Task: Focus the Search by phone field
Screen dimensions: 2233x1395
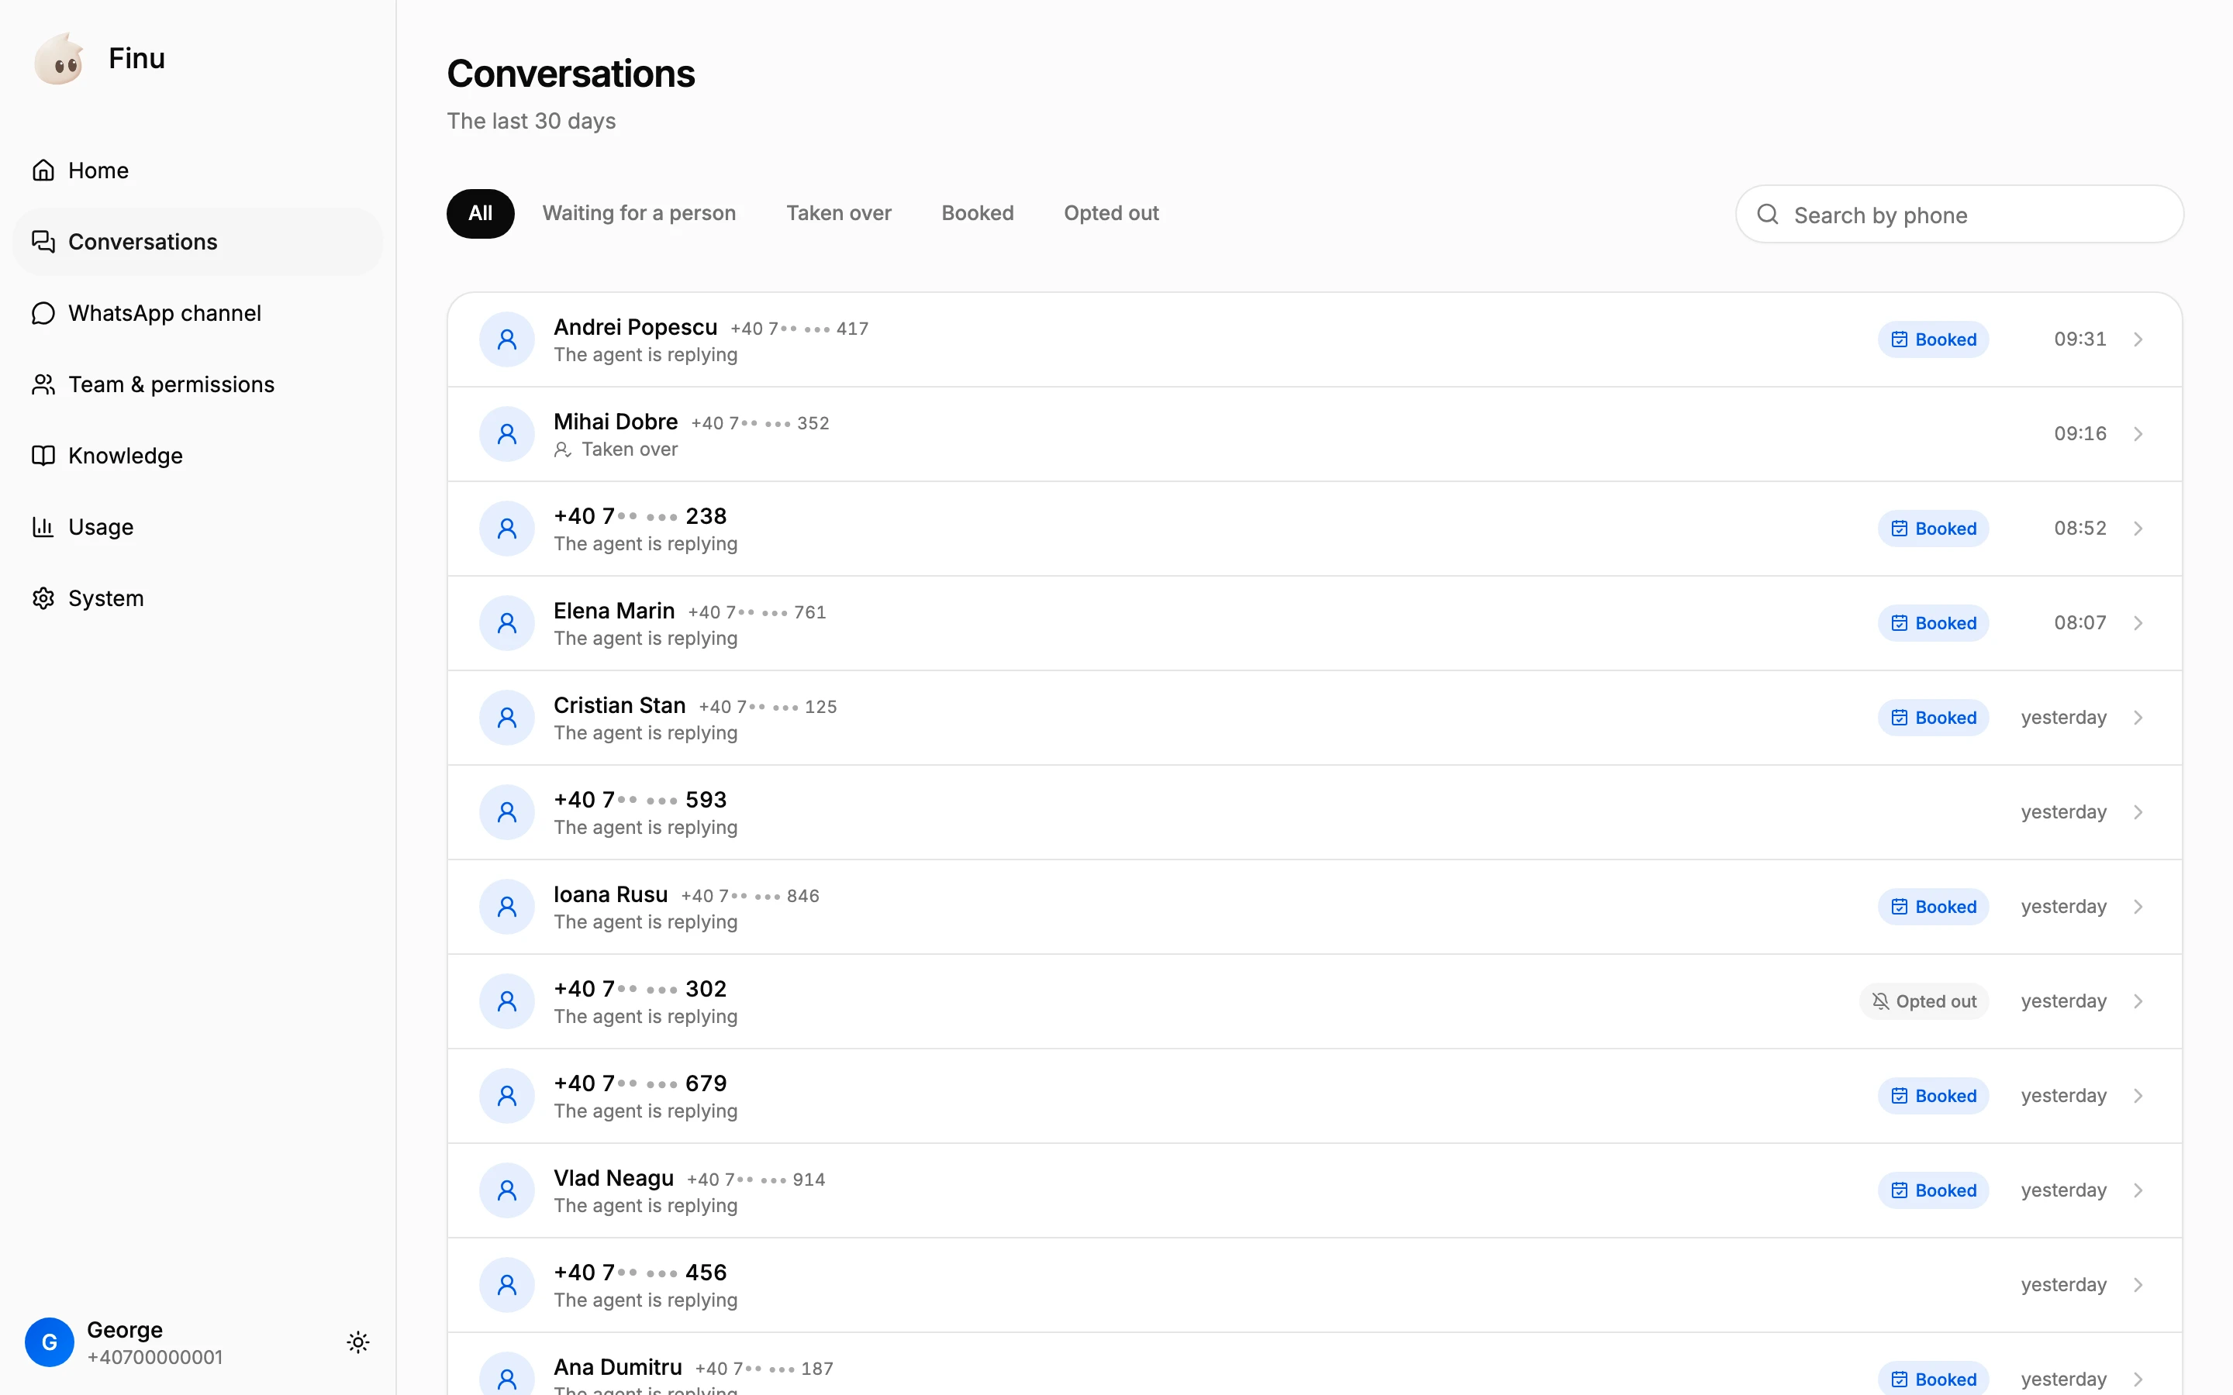Action: pos(1959,215)
